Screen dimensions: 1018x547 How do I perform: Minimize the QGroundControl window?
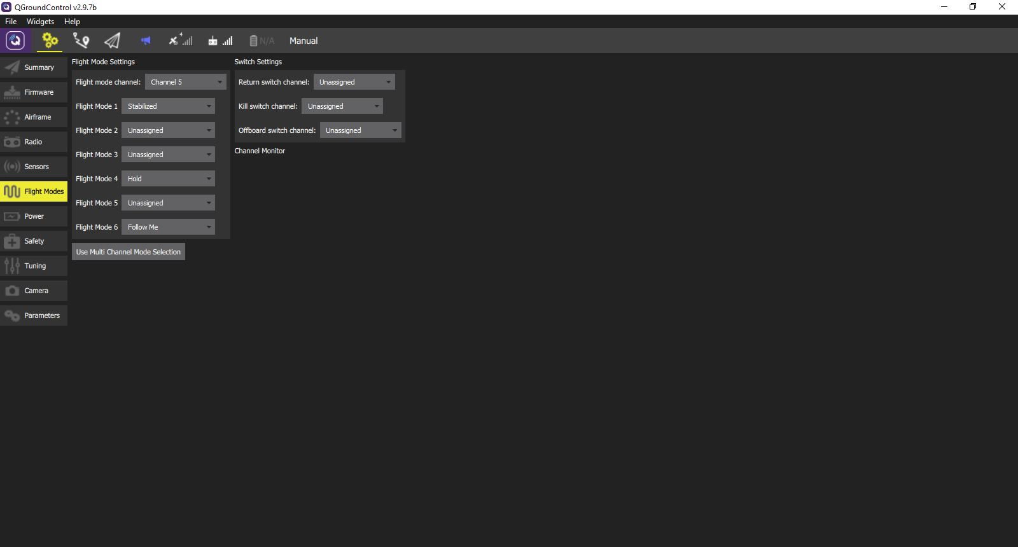tap(944, 7)
